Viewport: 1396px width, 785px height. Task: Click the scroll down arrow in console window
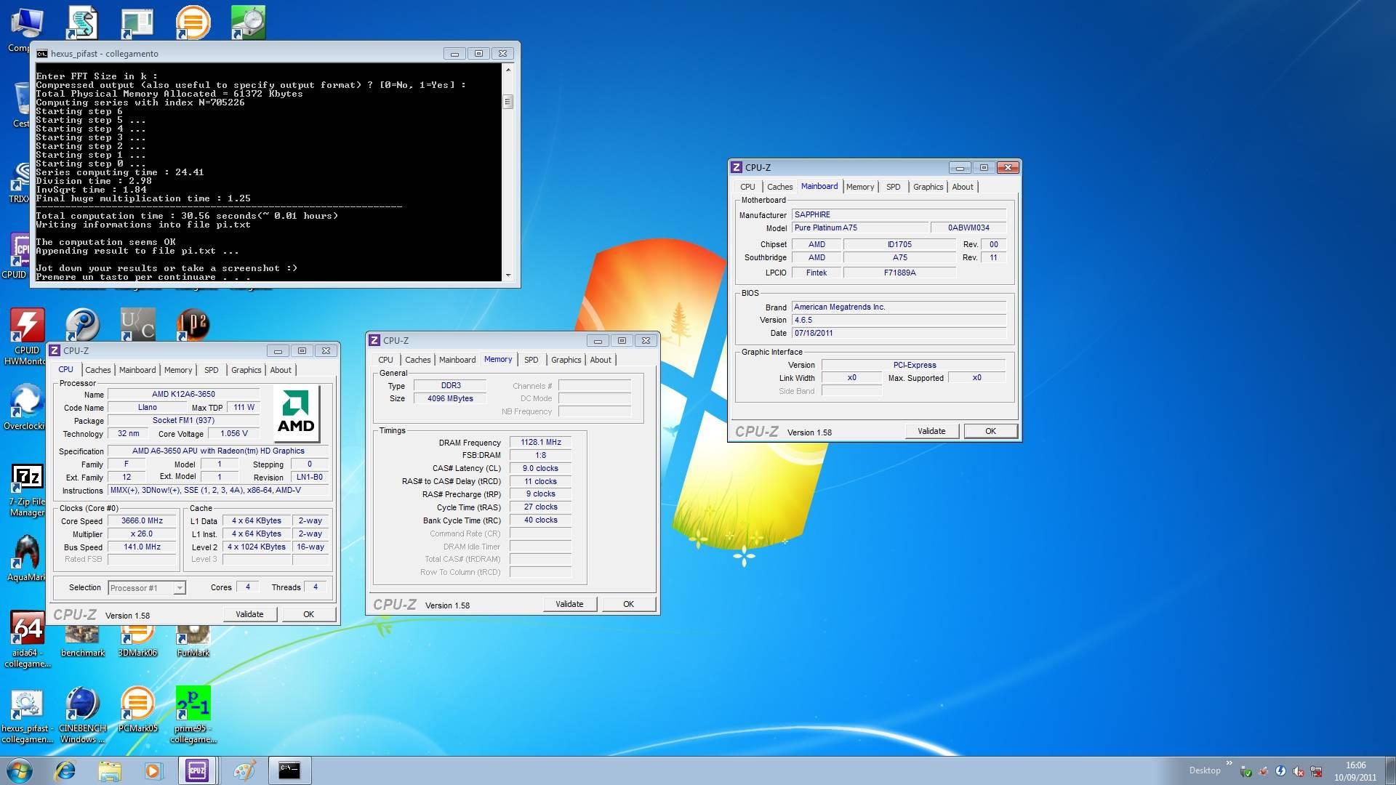[x=508, y=275]
